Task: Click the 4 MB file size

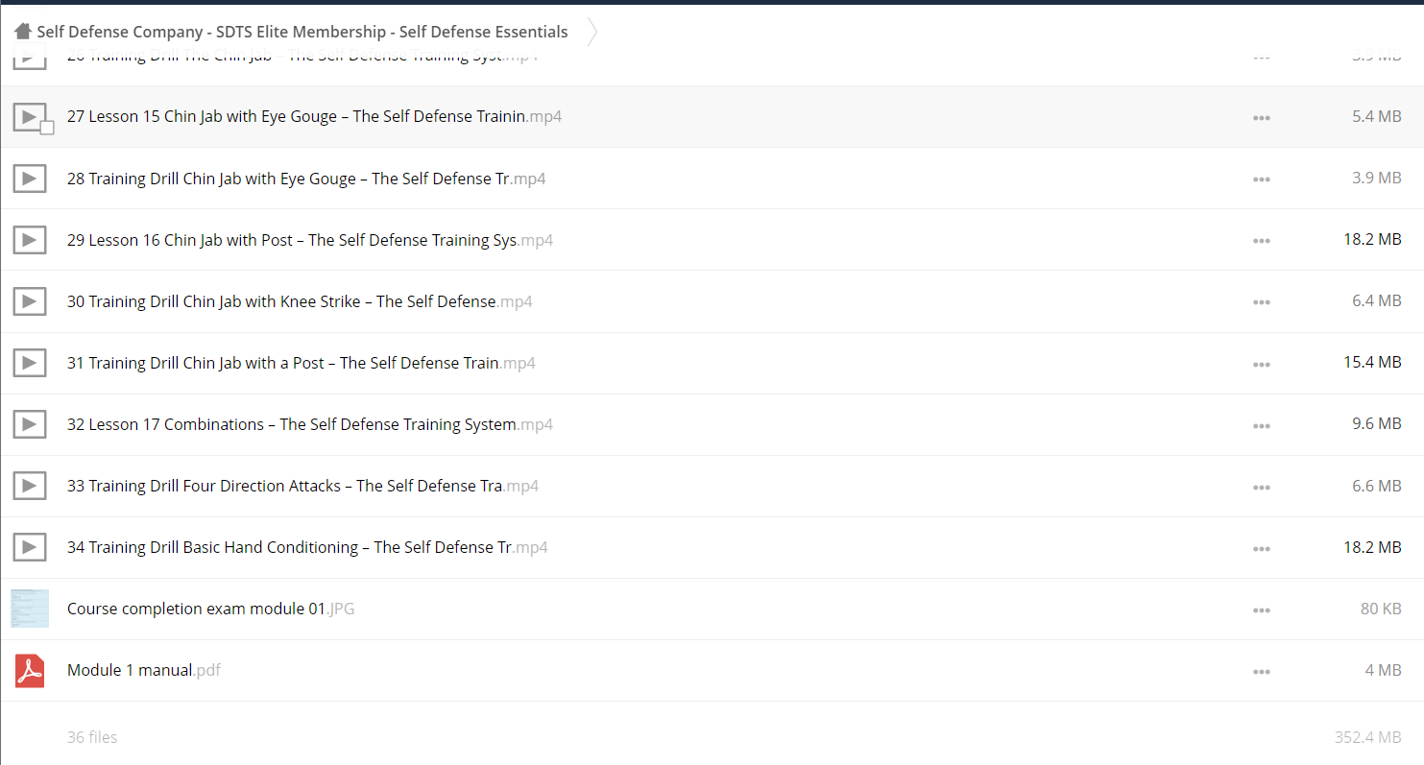Action: pyautogui.click(x=1383, y=669)
